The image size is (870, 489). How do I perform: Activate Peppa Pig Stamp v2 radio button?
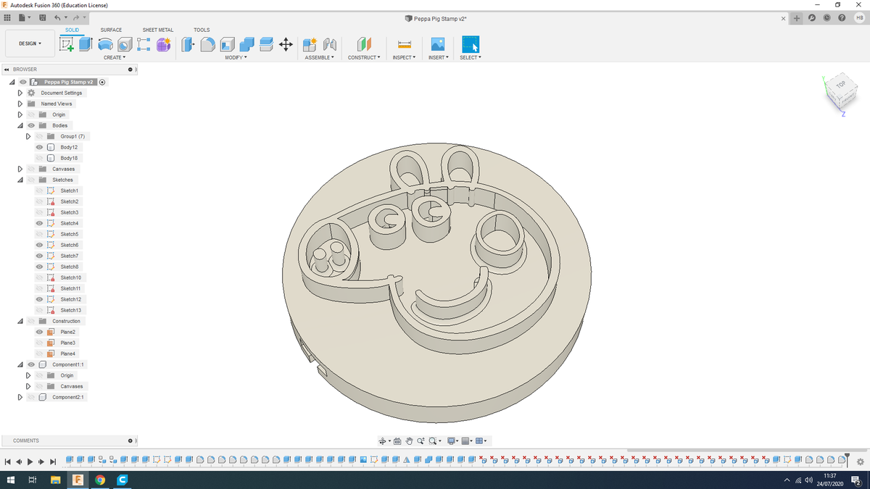(102, 82)
